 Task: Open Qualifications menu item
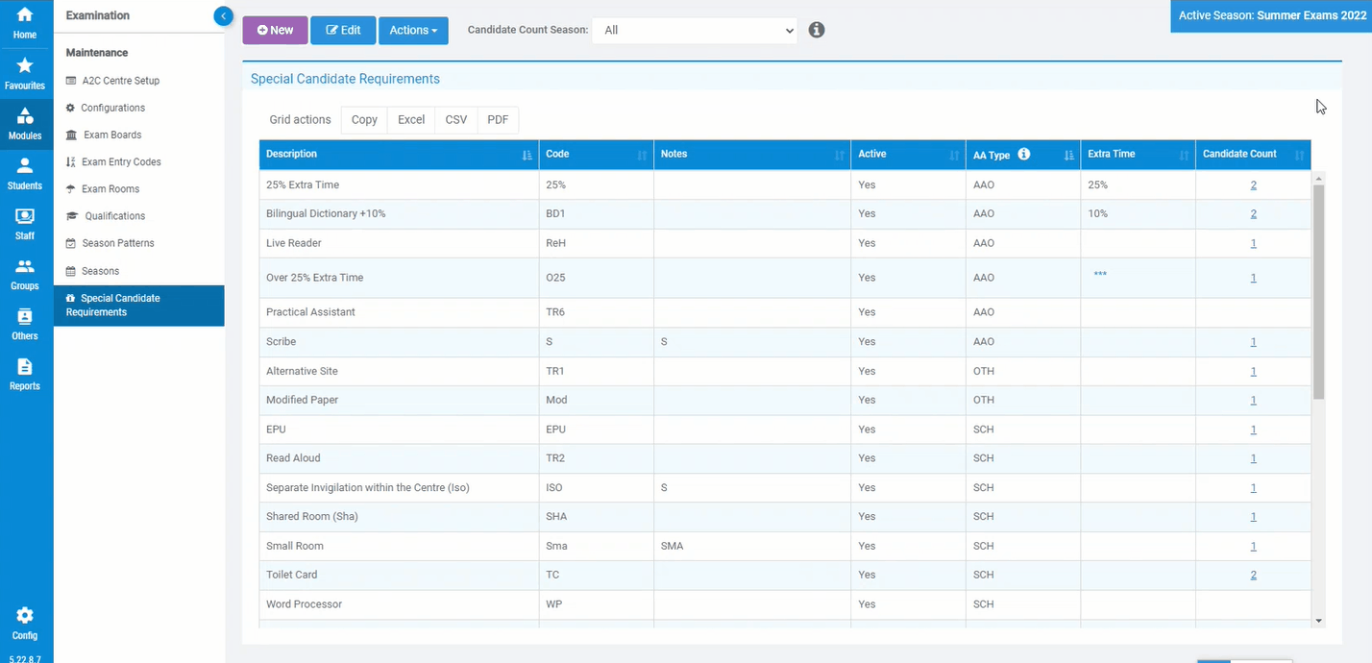click(x=114, y=216)
